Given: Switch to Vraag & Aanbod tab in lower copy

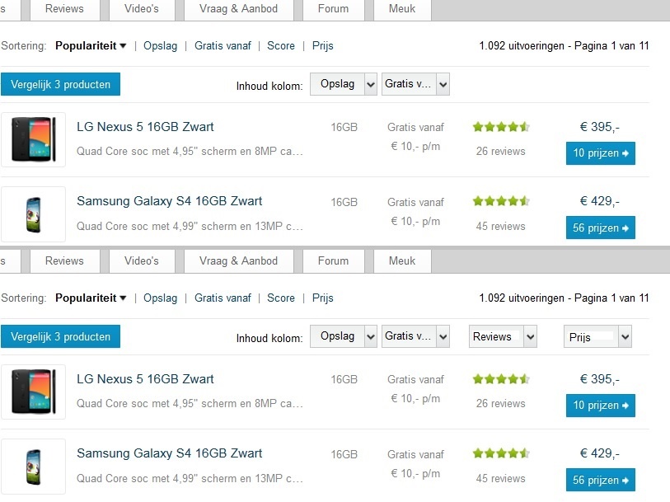Looking at the screenshot, I should click(238, 261).
